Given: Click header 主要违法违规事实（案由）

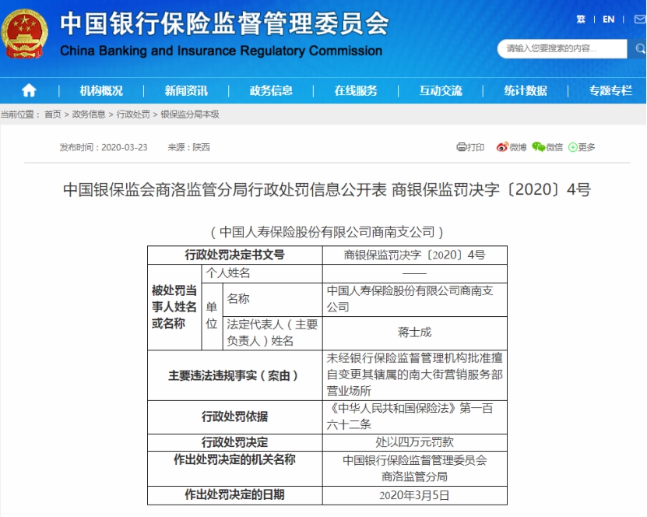Looking at the screenshot, I should tap(235, 375).
